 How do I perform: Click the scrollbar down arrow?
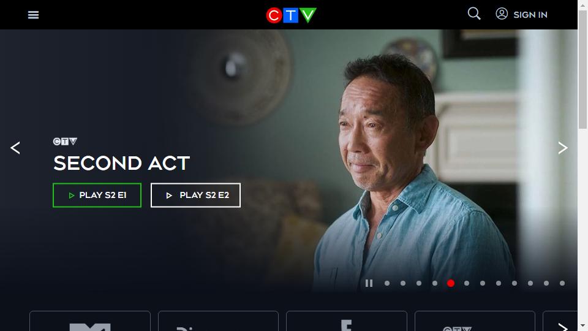point(582,325)
